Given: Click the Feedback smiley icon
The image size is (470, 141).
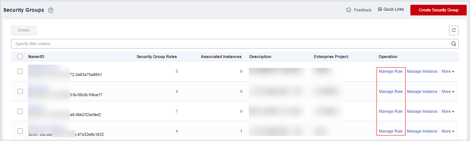Looking at the screenshot, I should (349, 10).
